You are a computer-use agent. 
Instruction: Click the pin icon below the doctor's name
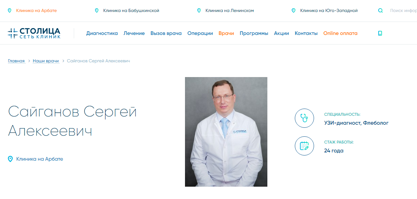click(x=10, y=159)
